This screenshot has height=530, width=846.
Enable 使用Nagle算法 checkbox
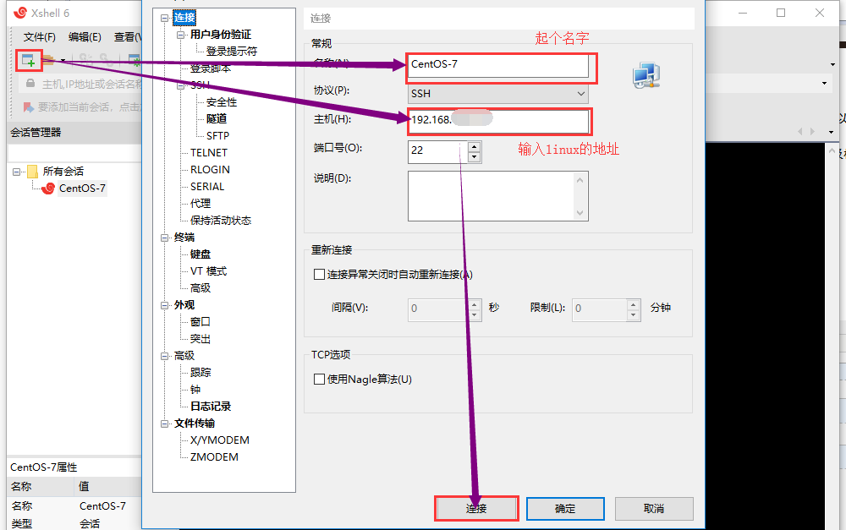(x=319, y=379)
